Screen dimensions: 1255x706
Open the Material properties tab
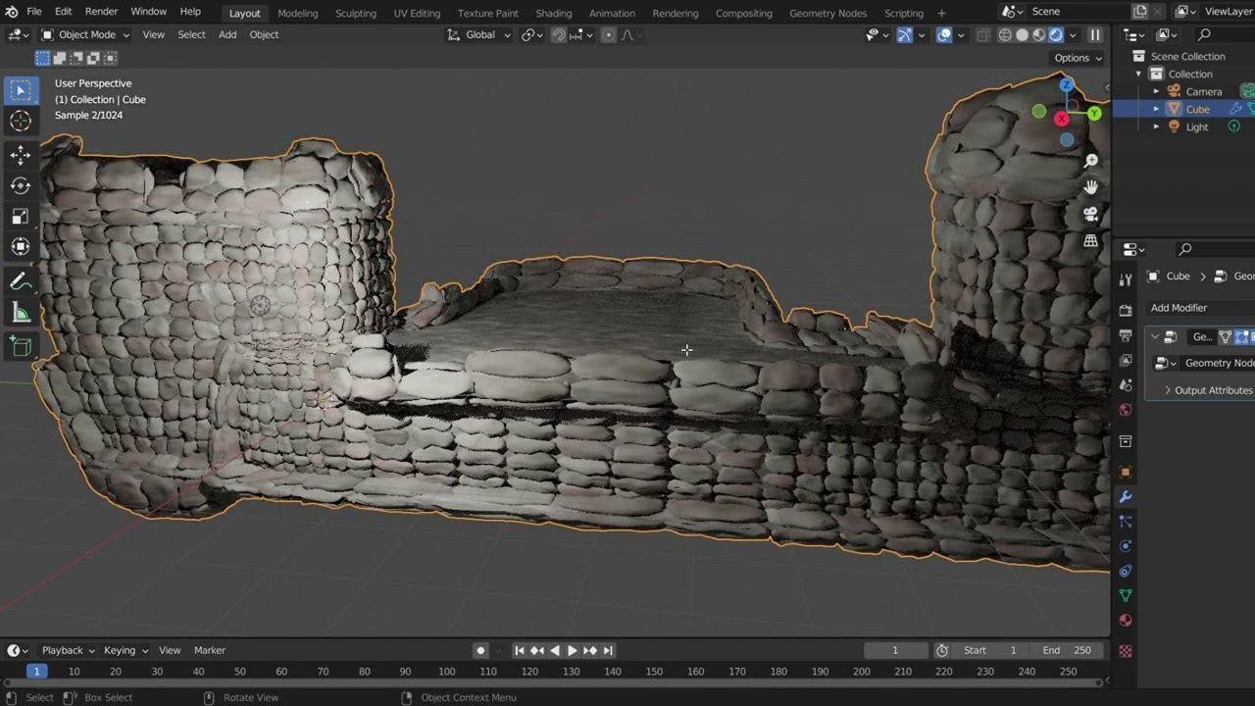click(1126, 620)
